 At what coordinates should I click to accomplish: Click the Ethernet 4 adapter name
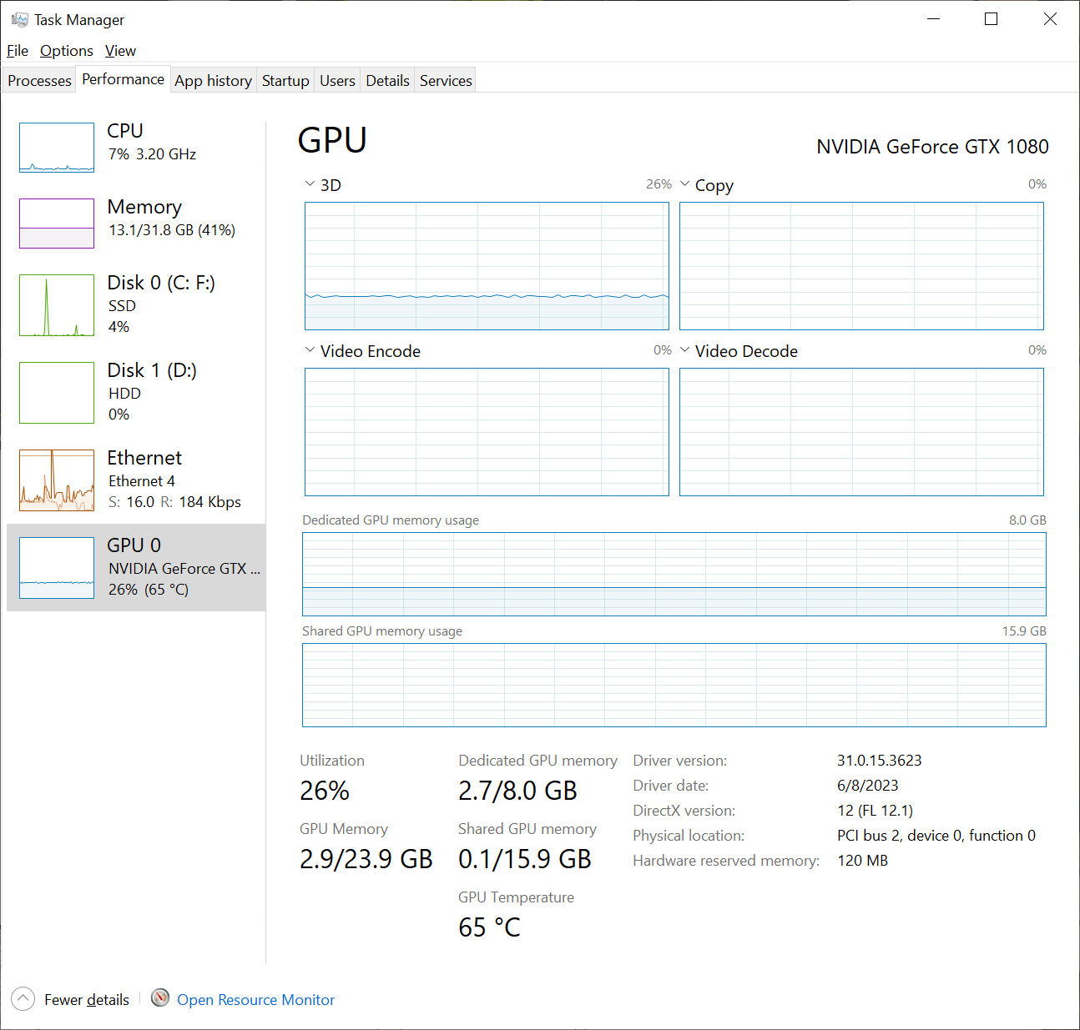point(142,481)
